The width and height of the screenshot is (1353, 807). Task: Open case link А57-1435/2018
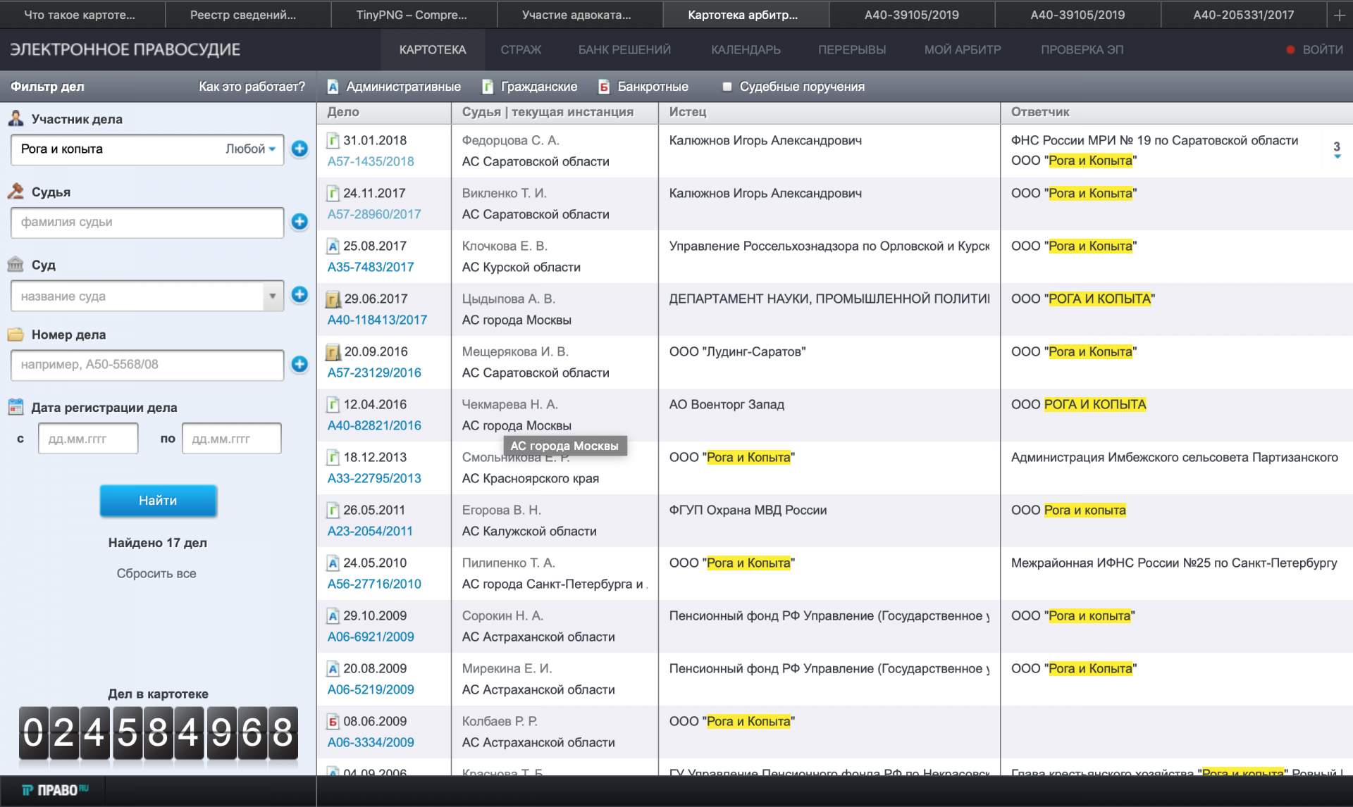pos(371,161)
